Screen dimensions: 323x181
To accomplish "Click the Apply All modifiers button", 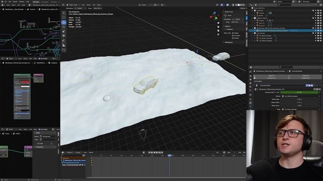I will tap(272, 76).
